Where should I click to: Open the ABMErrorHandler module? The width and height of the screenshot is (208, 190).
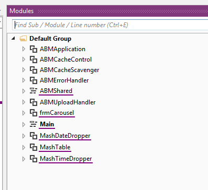pyautogui.click(x=64, y=80)
